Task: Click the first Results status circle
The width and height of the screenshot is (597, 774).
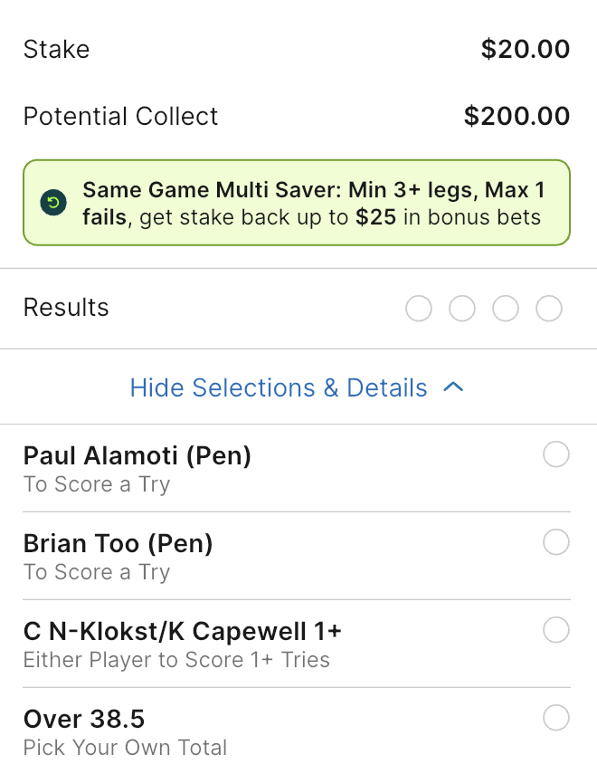Action: click(x=419, y=309)
